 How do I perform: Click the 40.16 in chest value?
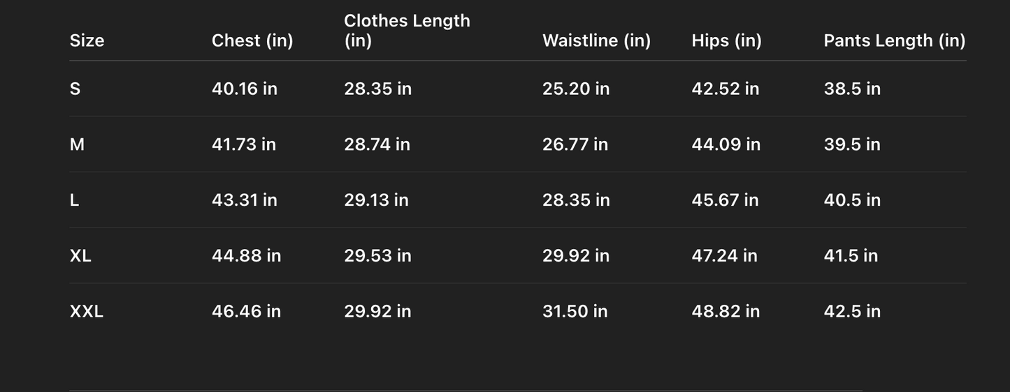click(244, 89)
